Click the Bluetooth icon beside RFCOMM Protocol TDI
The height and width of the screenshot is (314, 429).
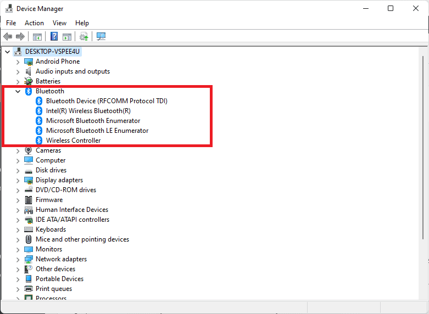tap(39, 101)
